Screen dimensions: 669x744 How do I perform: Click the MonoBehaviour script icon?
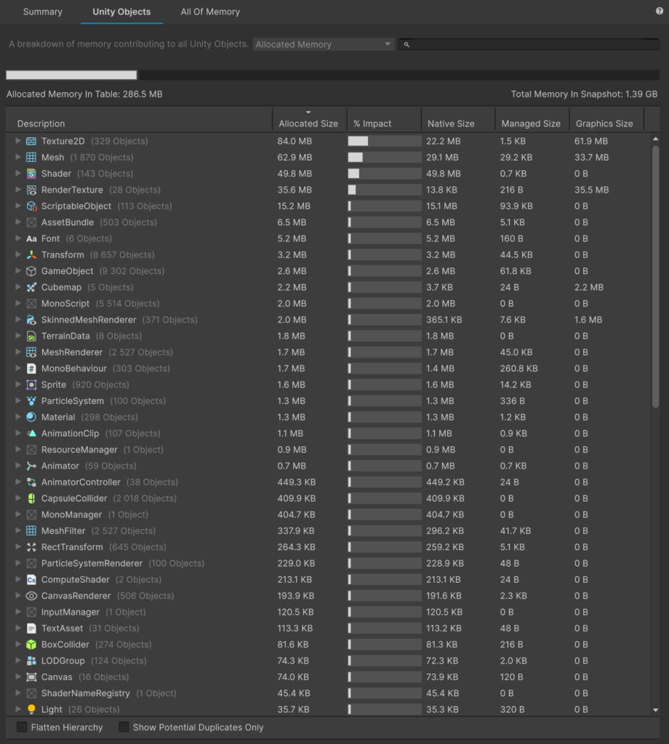tap(31, 368)
